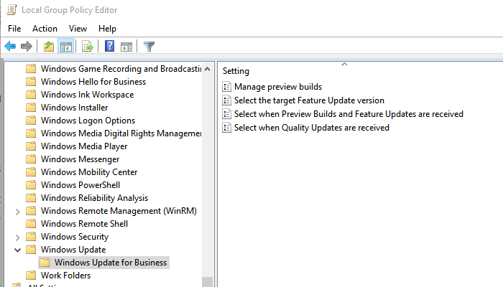Select the Work Folders tree item
Viewport: 503px width, 287px height.
pyautogui.click(x=65, y=276)
